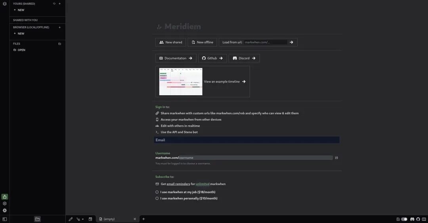Screen dimensions: 428x223
Task: Click the save icon in the bottom-right status bar
Action: pos(398,219)
